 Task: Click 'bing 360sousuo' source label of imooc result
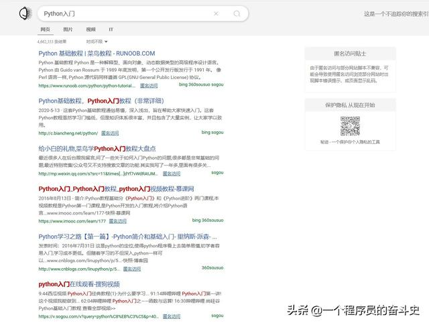tap(208, 220)
